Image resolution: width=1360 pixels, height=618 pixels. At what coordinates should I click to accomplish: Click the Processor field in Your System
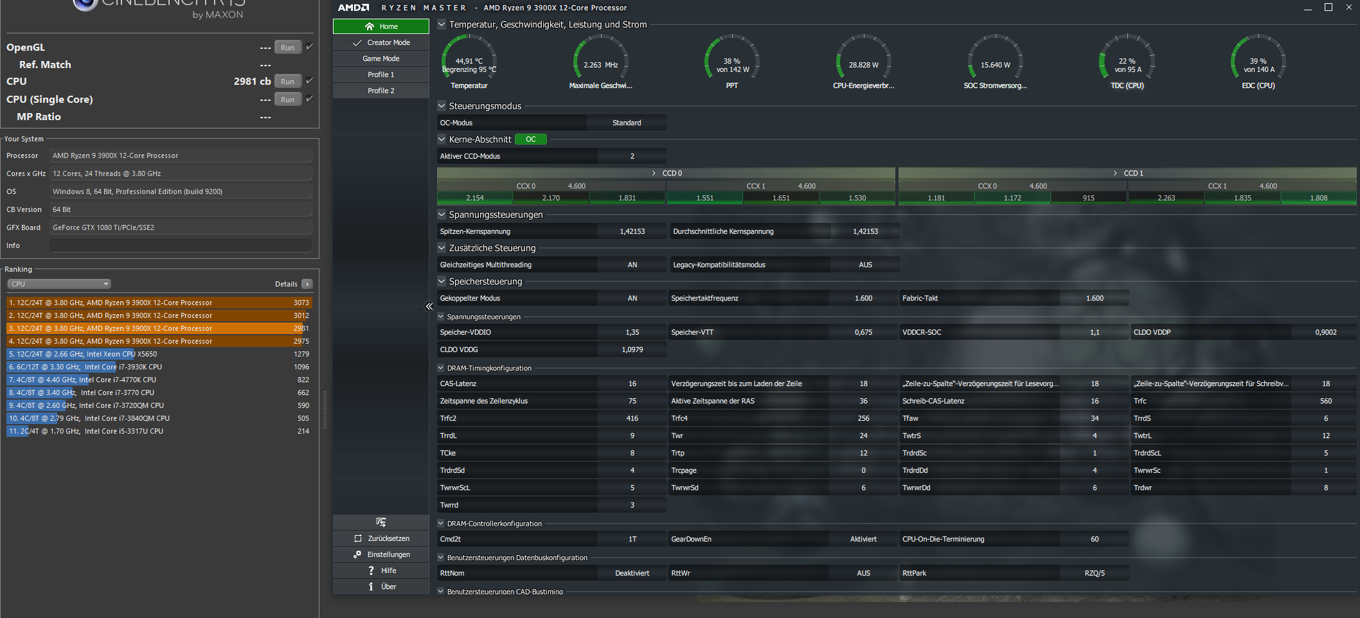(181, 155)
